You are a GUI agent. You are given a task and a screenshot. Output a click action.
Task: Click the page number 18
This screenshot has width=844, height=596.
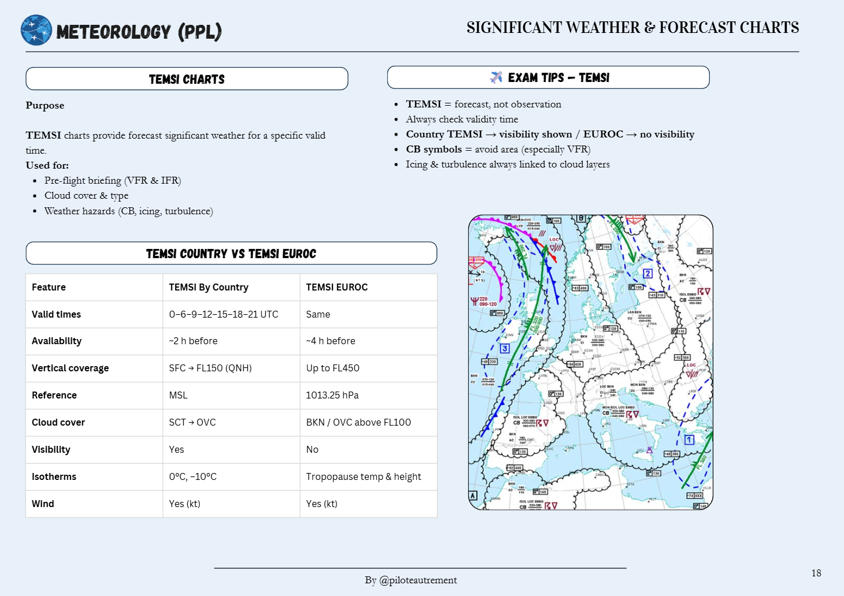[x=816, y=573]
